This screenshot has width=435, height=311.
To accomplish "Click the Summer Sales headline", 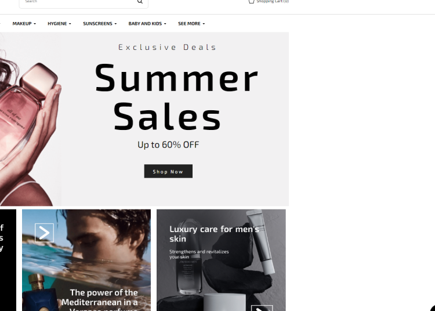I will (x=176, y=96).
